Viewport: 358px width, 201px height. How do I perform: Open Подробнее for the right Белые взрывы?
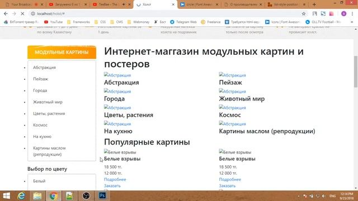point(230,179)
